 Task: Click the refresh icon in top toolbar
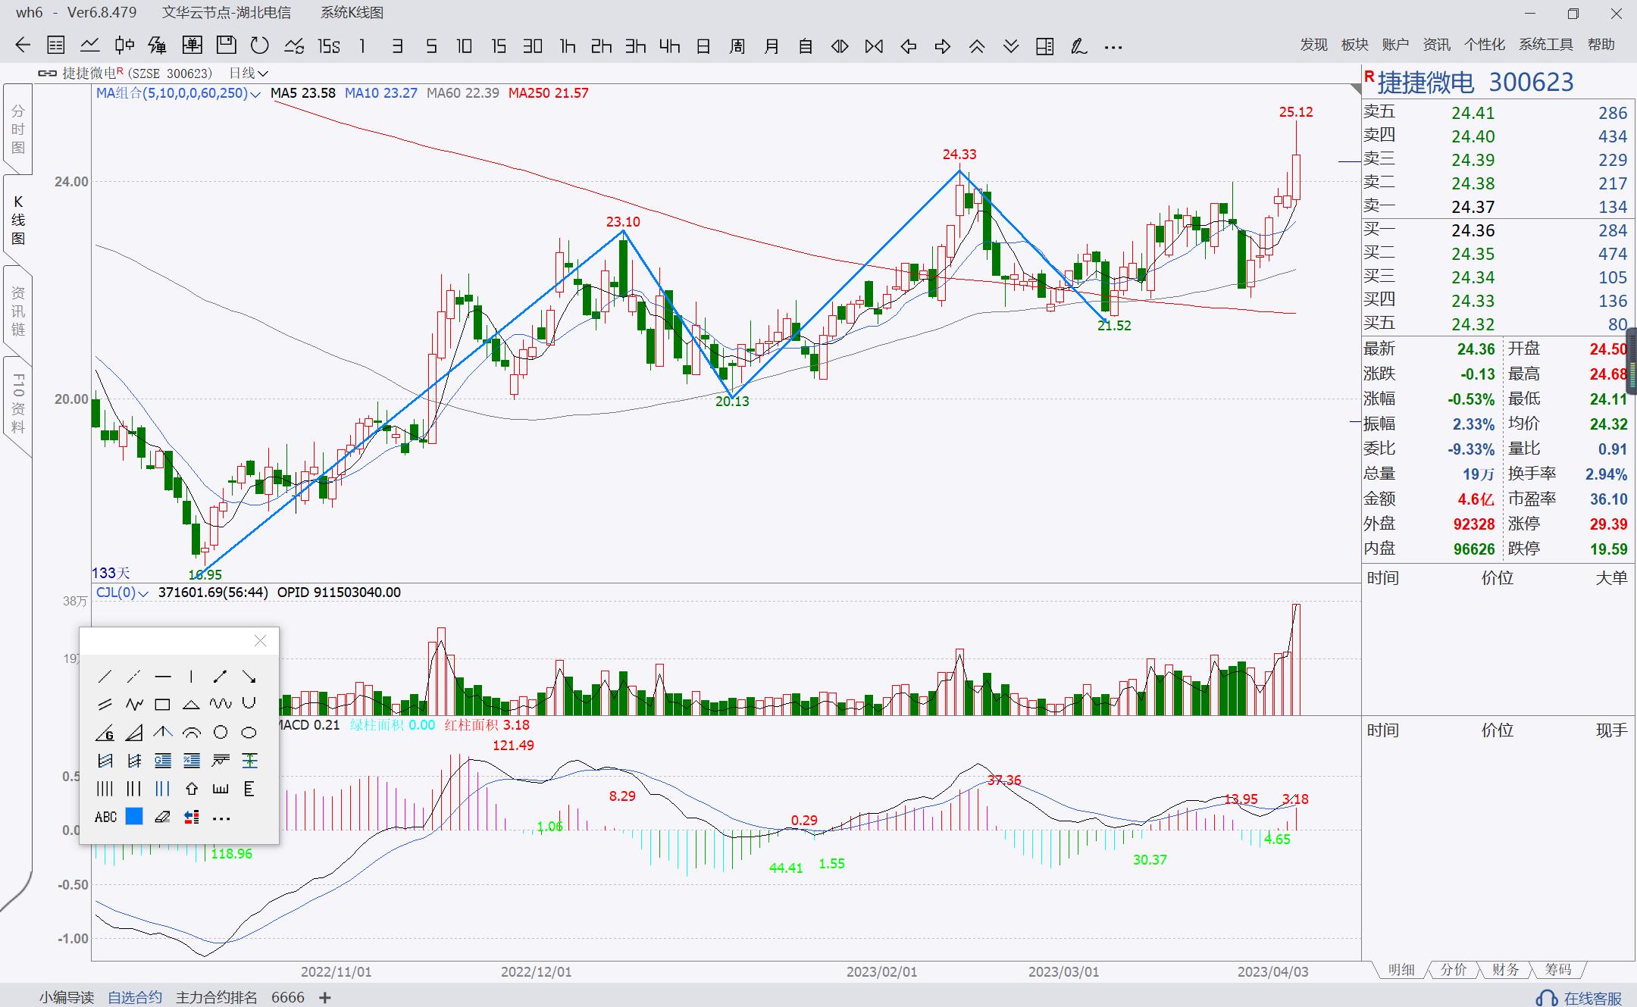tap(260, 46)
